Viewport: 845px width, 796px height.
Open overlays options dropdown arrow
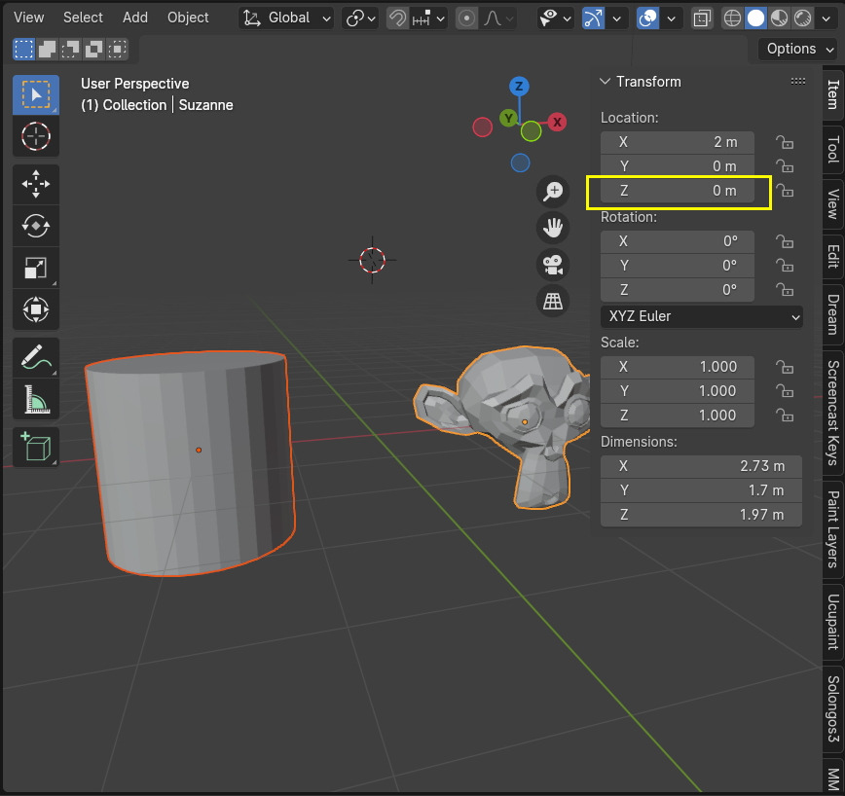671,18
